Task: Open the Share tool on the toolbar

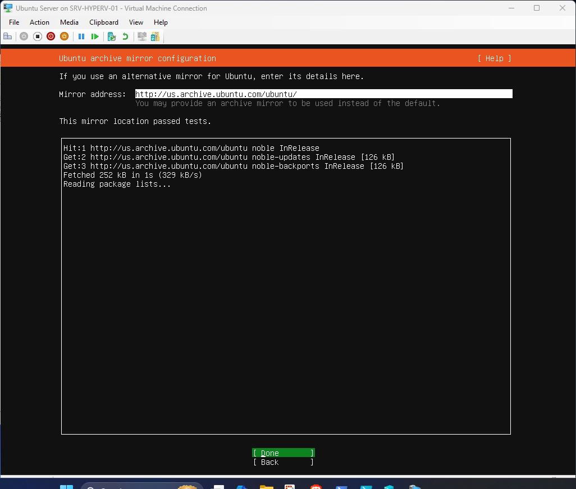Action: 155,36
